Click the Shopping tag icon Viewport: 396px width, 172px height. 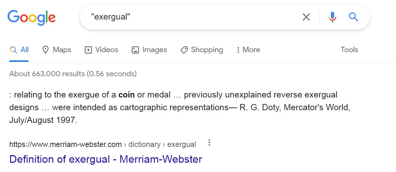pos(184,50)
